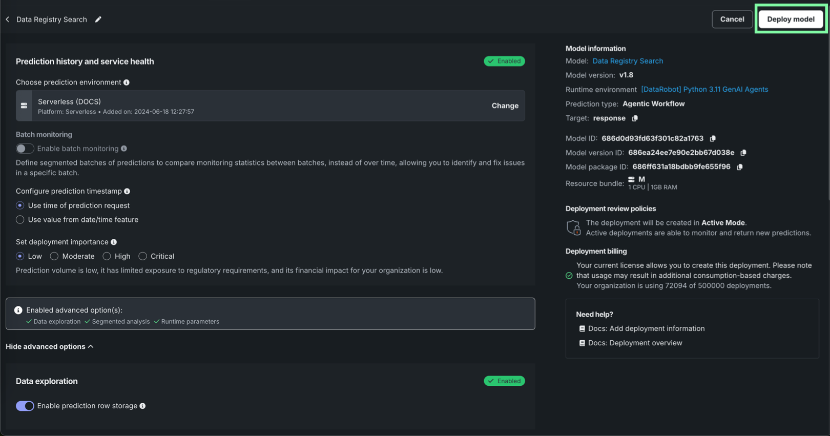Click the back arrow next to Data Registry Search
This screenshot has width=830, height=436.
coord(7,19)
